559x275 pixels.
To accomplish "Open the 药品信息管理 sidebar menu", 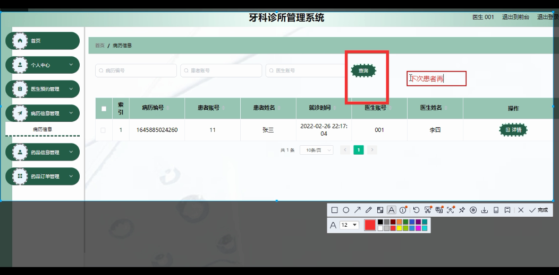I will coord(43,152).
